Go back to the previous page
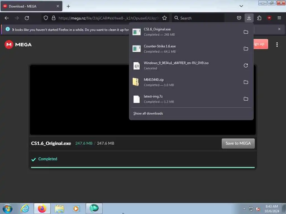This screenshot has width=286, height=214. coord(7,18)
